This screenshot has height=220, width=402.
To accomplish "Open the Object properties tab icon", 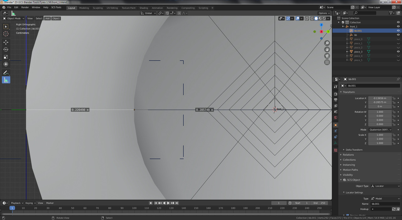I will (x=335, y=125).
